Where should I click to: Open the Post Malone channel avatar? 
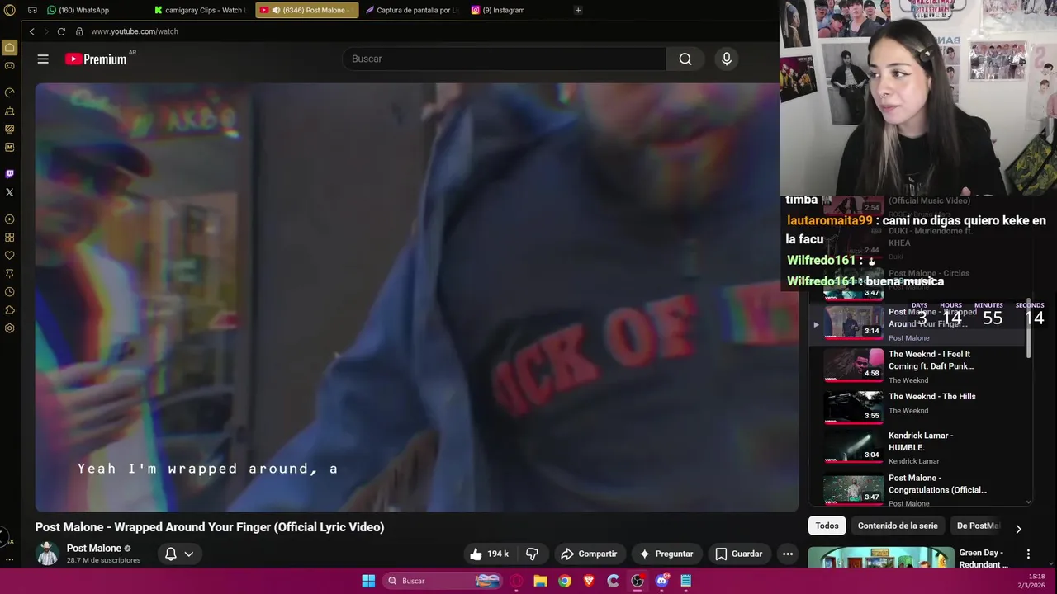[48, 554]
